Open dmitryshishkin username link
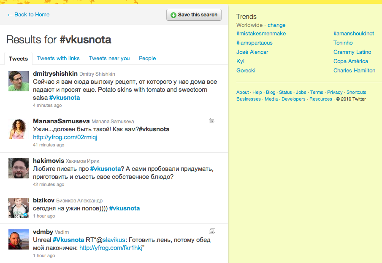The width and height of the screenshot is (382, 263). [x=55, y=74]
